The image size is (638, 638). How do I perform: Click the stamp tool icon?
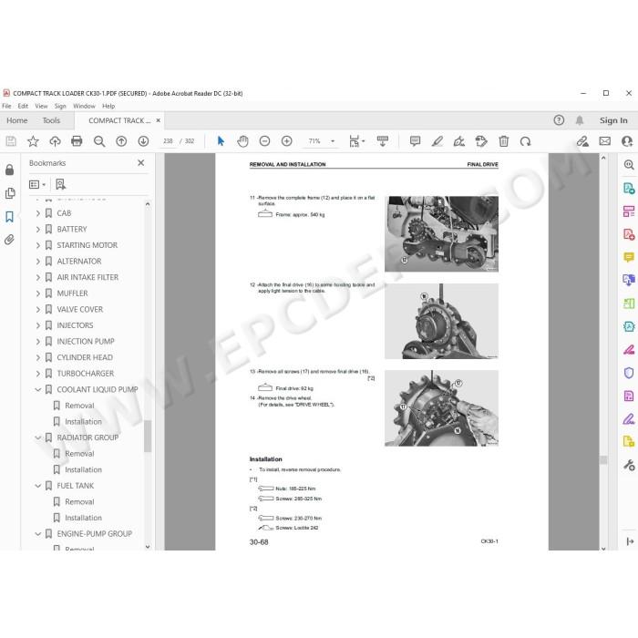[481, 141]
